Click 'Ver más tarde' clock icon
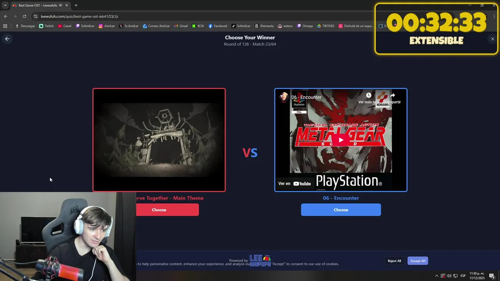Image resolution: width=500 pixels, height=281 pixels. click(368, 95)
